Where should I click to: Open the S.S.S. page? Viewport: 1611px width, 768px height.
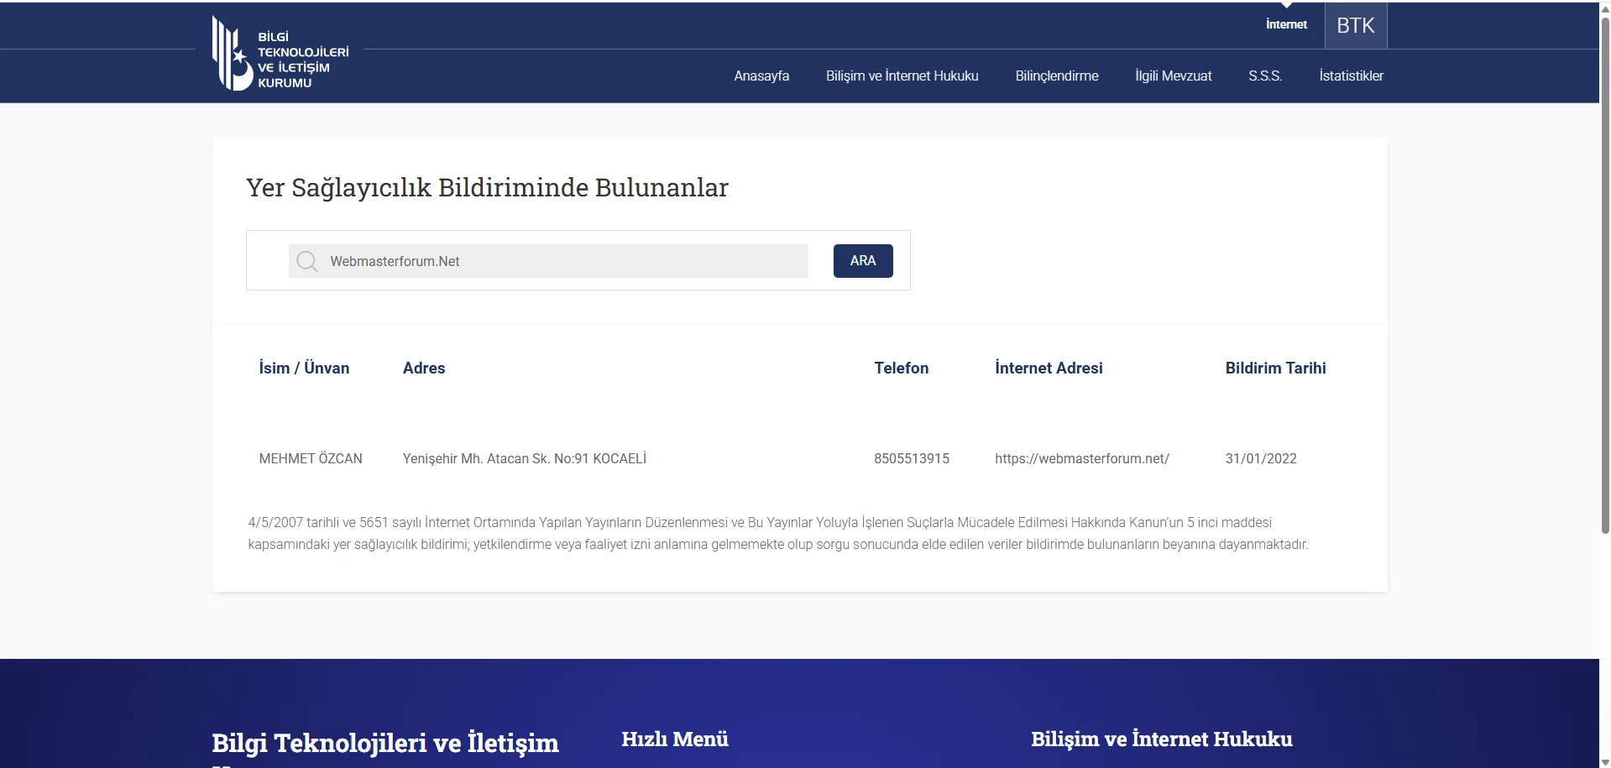[x=1264, y=76]
